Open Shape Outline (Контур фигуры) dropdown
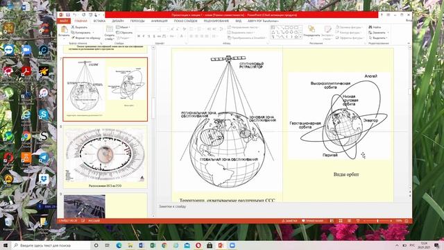The image size is (444, 250). pos(348,33)
